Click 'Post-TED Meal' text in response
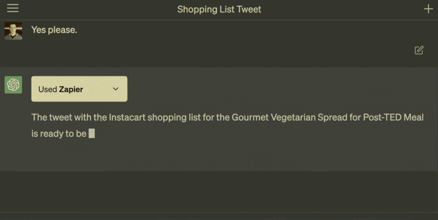The image size is (438, 220). pos(393,117)
